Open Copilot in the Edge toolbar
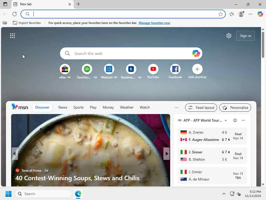 [260, 14]
